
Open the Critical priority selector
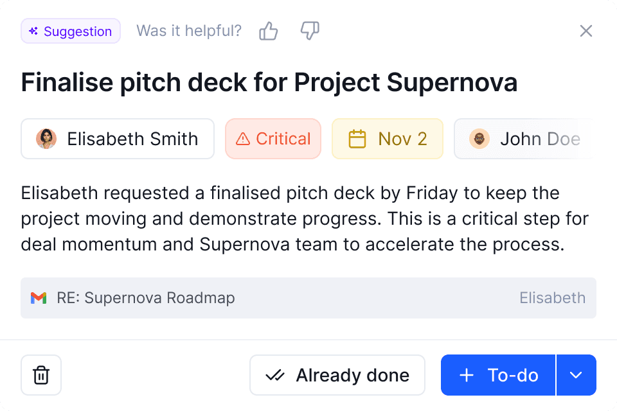pyautogui.click(x=273, y=139)
